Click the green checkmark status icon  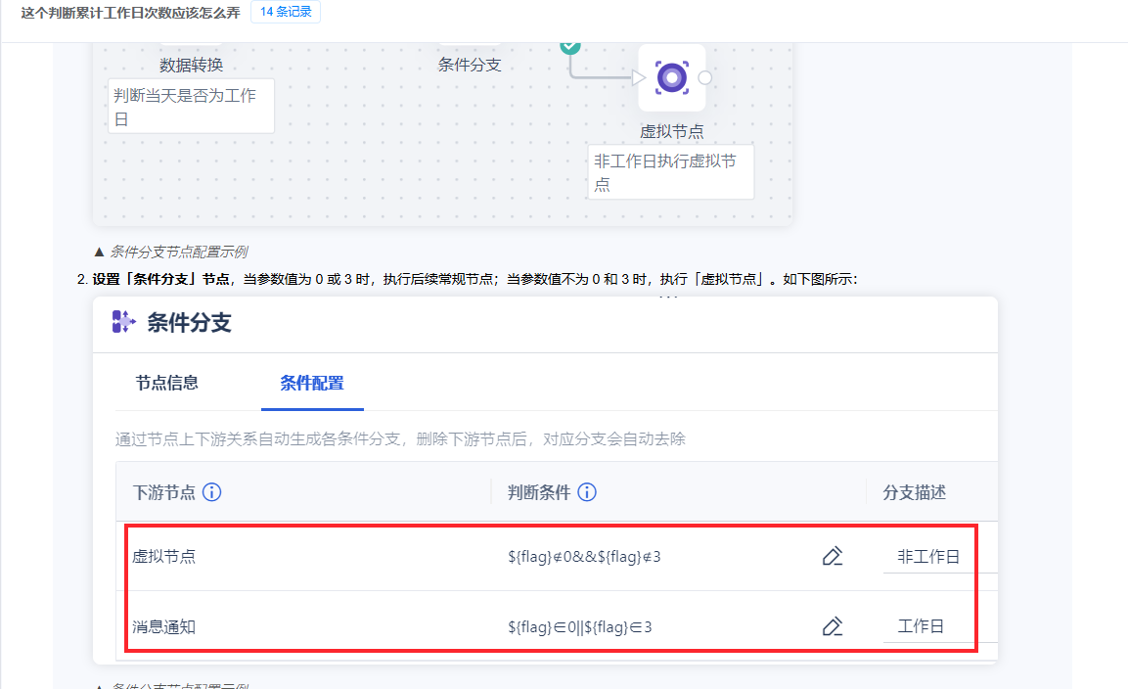[569, 46]
